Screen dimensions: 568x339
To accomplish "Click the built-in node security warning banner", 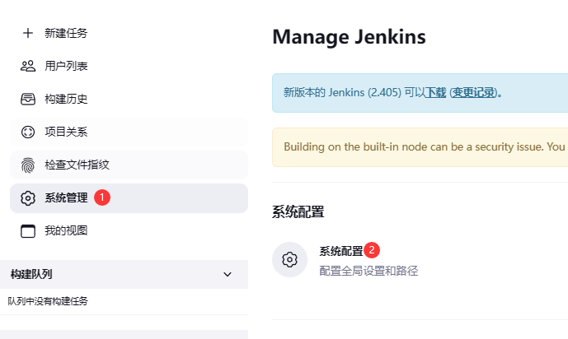I will pyautogui.click(x=420, y=147).
